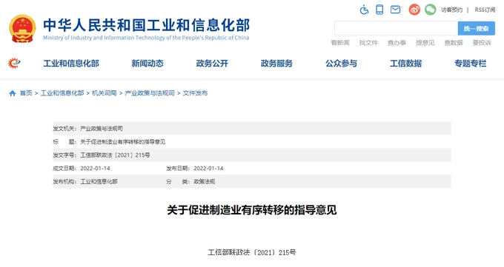The image size is (504, 267).
Task: Open 工业和信息化部 navigation menu
Action: point(71,64)
